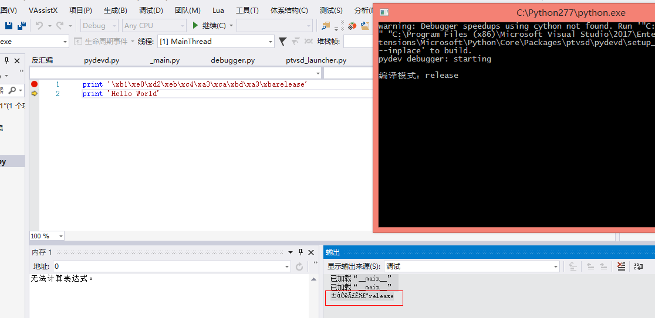This screenshot has height=318, width=655.
Task: Click the disabled target dropdown beside Continue
Action: (x=275, y=25)
